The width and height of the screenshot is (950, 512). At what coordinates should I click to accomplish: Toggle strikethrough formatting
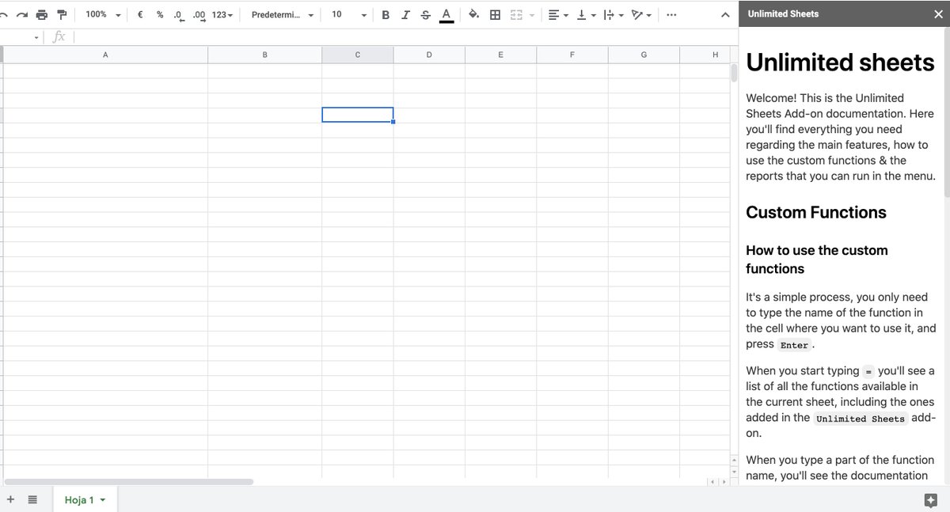pos(425,14)
